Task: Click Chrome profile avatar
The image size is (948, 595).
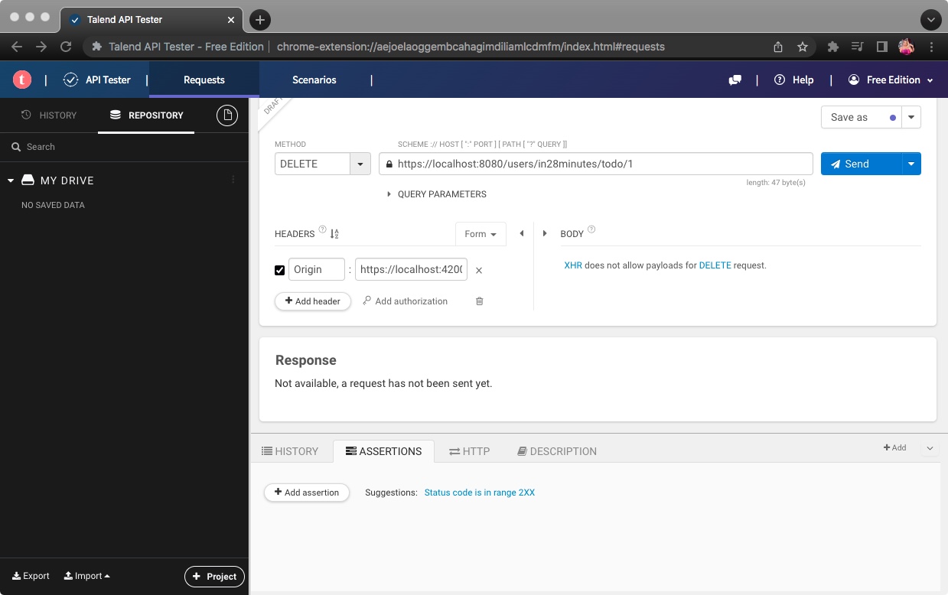Action: point(907,47)
